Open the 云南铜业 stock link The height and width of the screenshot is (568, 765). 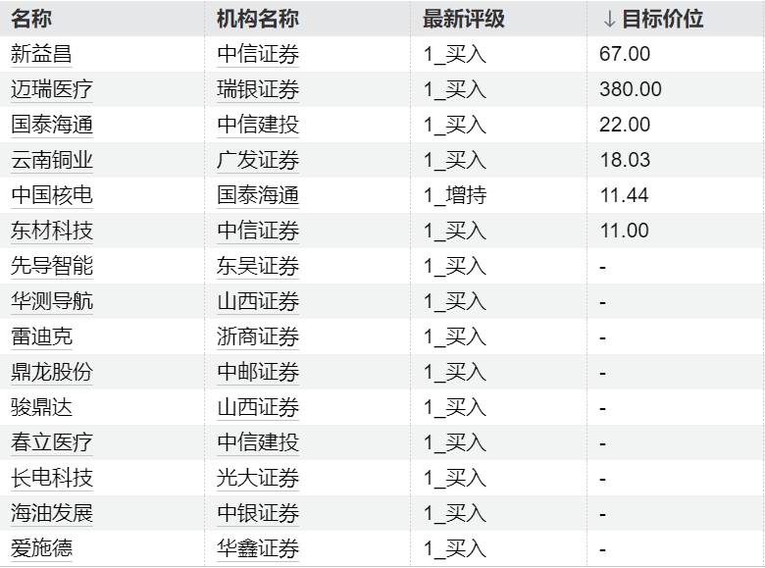tap(52, 160)
